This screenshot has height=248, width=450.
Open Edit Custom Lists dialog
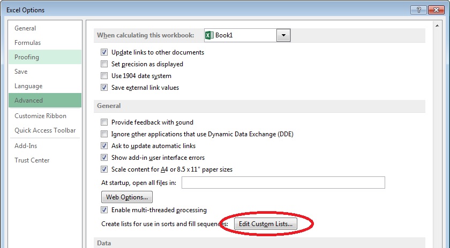(x=266, y=223)
